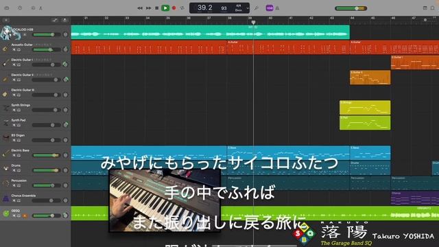The height and width of the screenshot is (247, 439).
Task: Solo the B3 Organ track
Action: [x=19, y=140]
